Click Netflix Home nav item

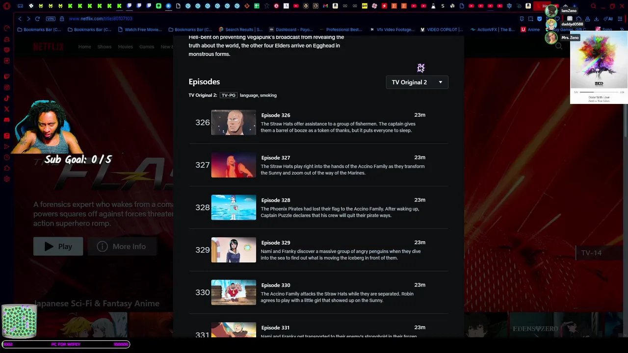[84, 47]
